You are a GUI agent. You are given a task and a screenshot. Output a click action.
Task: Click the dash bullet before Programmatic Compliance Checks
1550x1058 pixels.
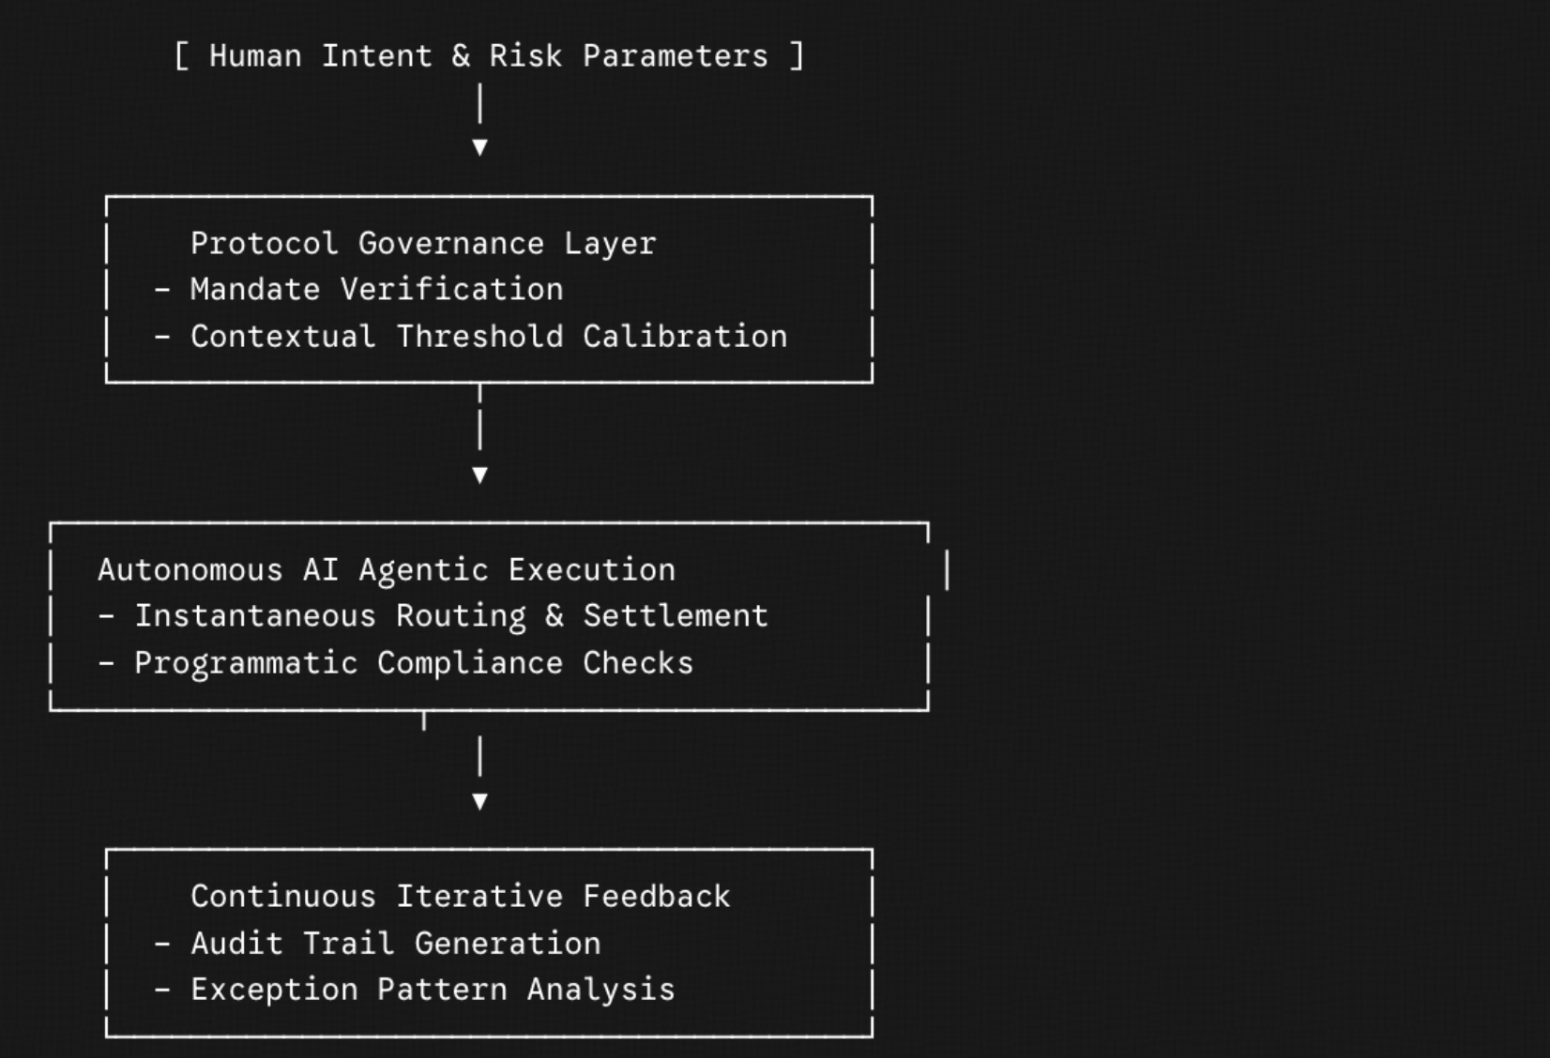pos(107,663)
